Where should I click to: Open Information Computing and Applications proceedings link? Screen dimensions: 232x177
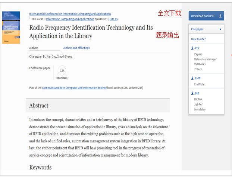pos(70,19)
